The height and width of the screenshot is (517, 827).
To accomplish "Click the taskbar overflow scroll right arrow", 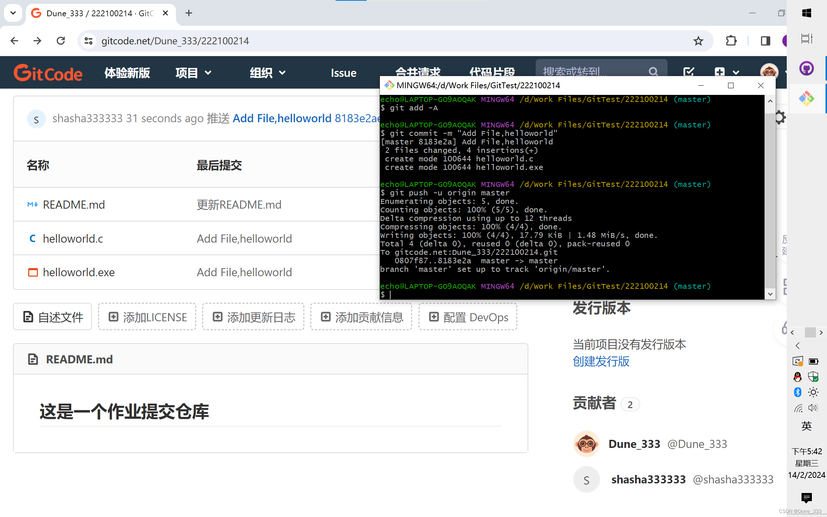I will [821, 332].
